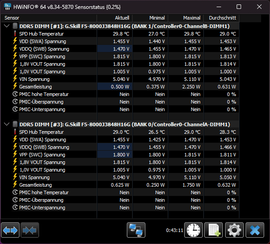This screenshot has width=270, height=244.
Task: Click the 28.3 °C average temperature value
Action: 228,132
